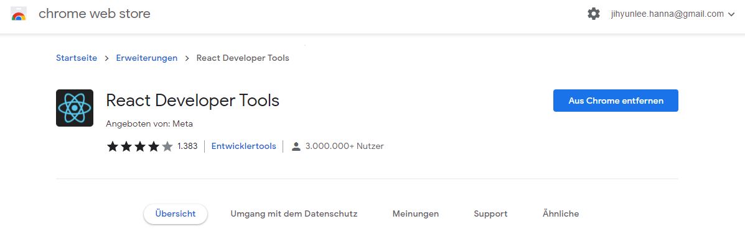Select the Support tab
Image resolution: width=745 pixels, height=234 pixels.
click(490, 214)
